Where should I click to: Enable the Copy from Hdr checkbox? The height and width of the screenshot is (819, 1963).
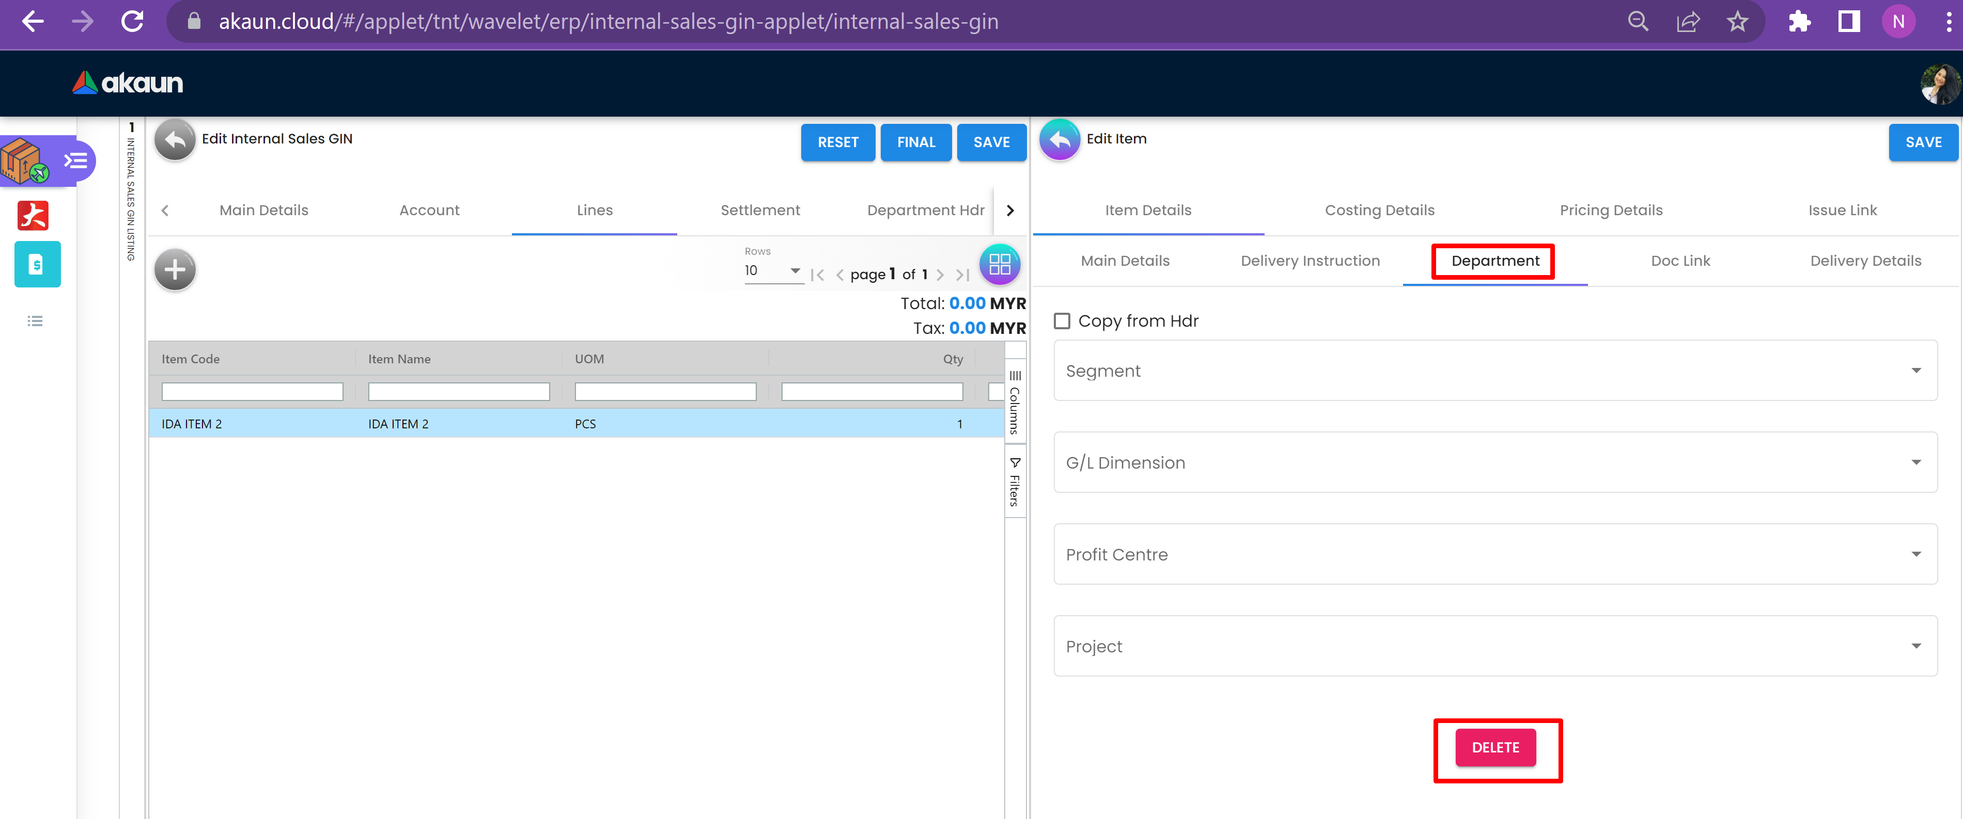[1062, 321]
